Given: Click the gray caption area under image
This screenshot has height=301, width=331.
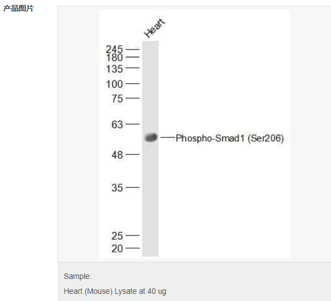Looking at the screenshot, I should tap(194, 282).
